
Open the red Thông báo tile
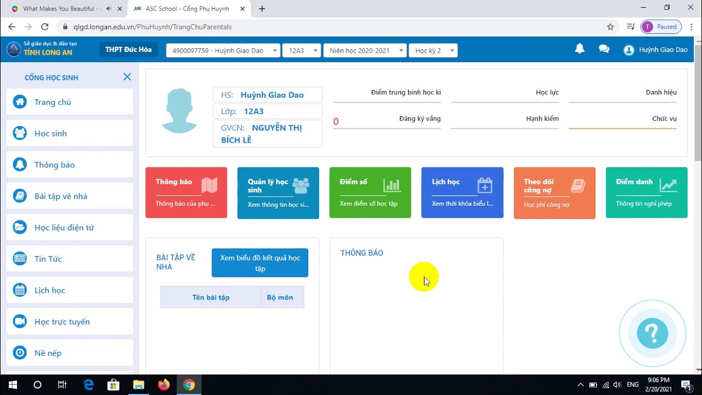point(186,193)
